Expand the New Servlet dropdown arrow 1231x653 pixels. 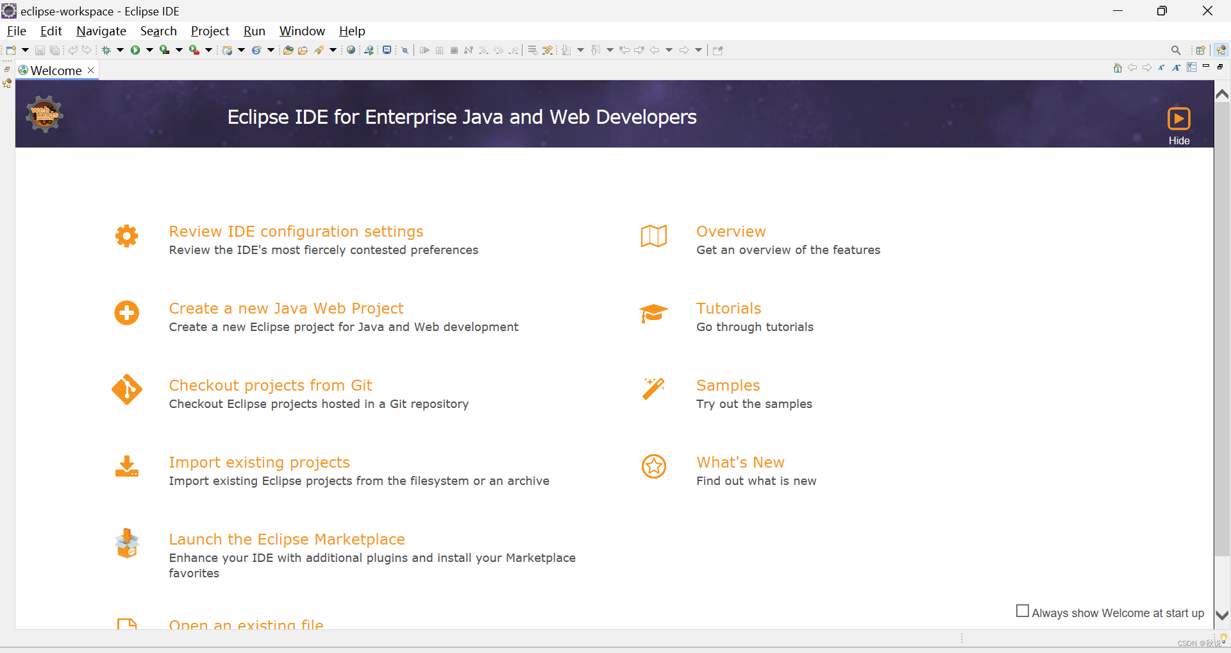click(x=271, y=50)
